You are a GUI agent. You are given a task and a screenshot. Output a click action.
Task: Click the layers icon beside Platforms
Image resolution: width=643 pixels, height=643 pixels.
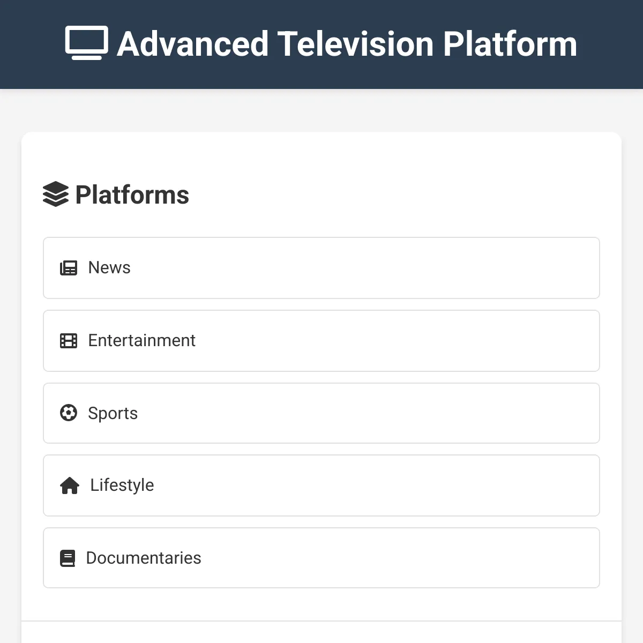[56, 195]
